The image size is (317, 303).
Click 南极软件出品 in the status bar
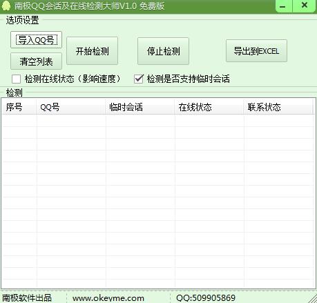click(27, 298)
